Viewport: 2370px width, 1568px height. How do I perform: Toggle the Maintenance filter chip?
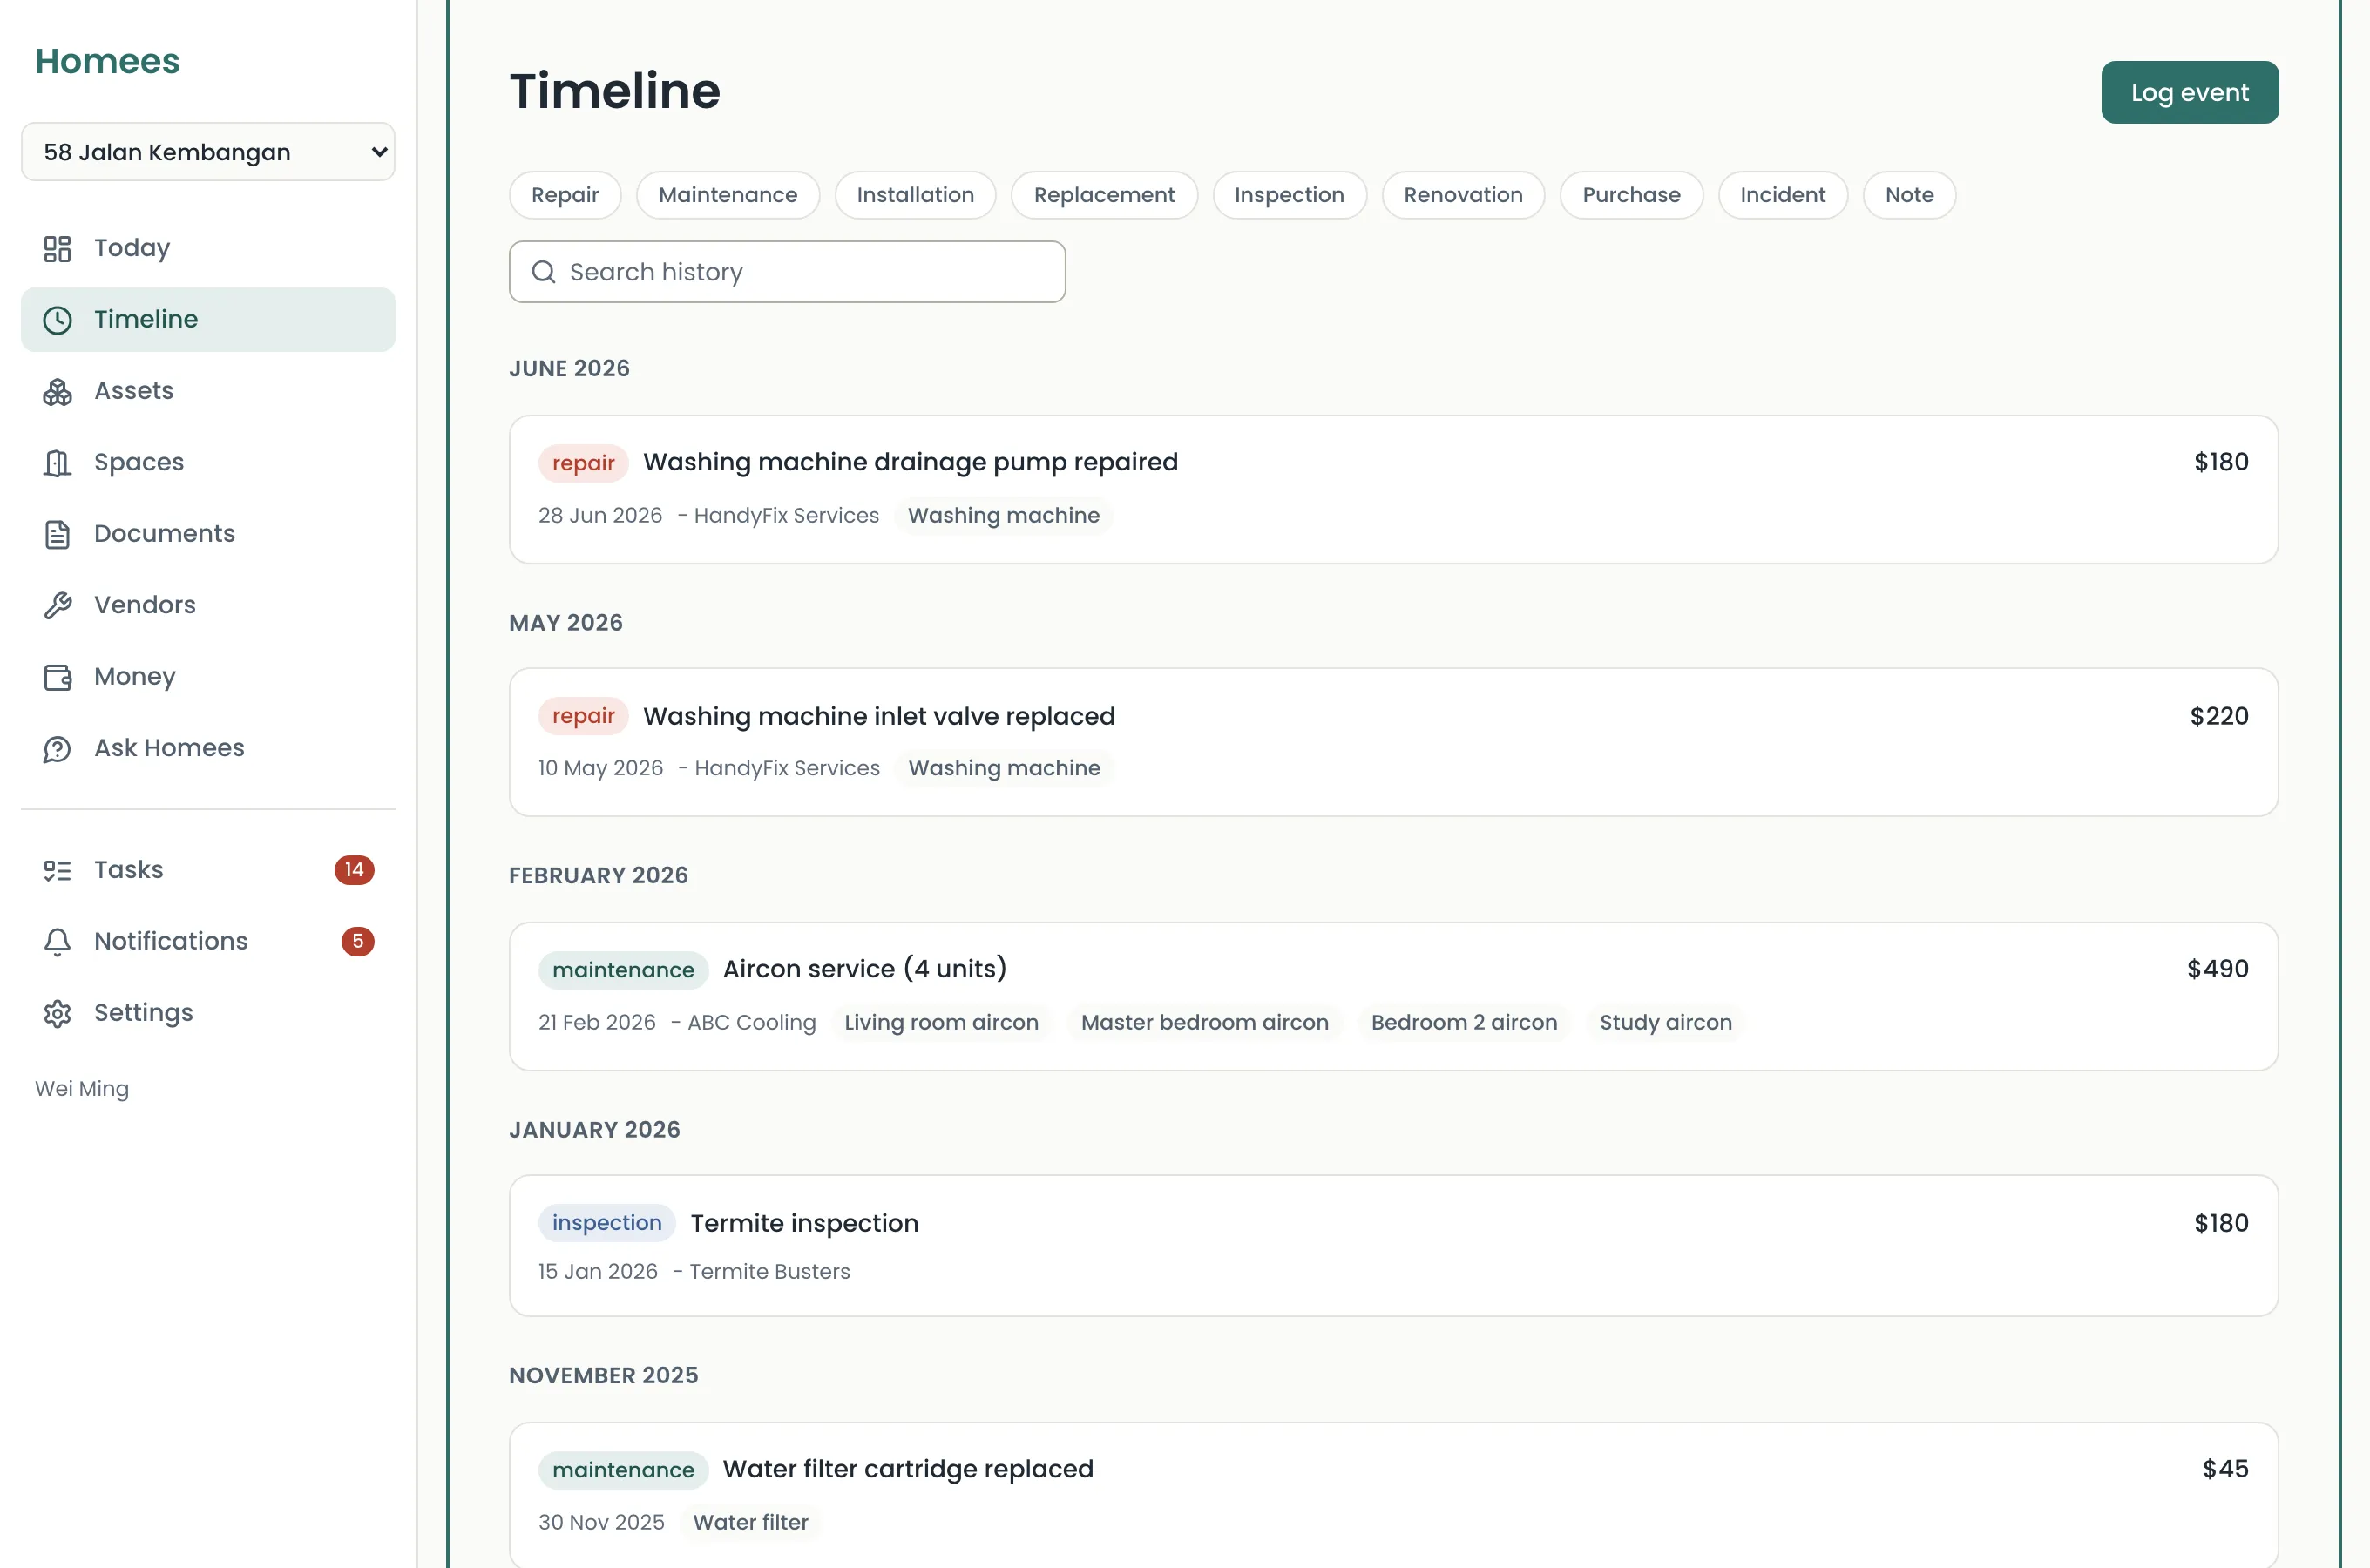point(727,195)
